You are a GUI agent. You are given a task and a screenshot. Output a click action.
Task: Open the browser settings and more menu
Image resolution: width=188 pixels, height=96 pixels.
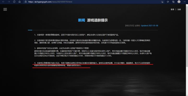pos(185,2)
